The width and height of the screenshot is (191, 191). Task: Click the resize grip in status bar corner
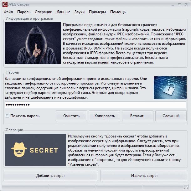click(x=186, y=187)
